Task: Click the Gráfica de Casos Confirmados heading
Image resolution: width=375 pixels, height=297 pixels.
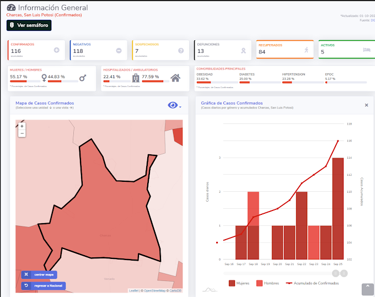Action: pyautogui.click(x=232, y=103)
